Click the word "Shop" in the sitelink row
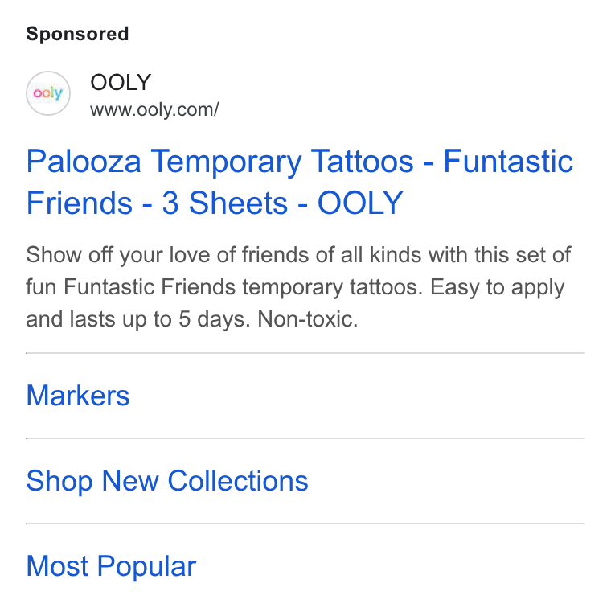The image size is (611, 608). tap(59, 482)
